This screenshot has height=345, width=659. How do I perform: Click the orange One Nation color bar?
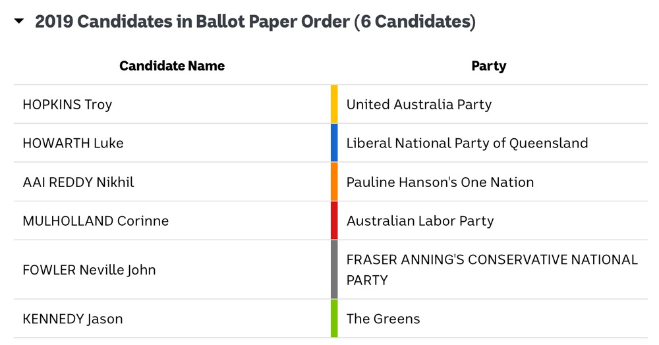coord(334,182)
